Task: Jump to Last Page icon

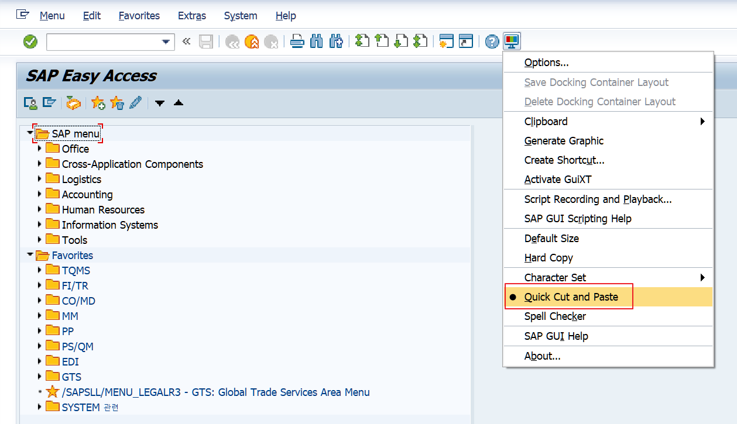Action: tap(420, 42)
